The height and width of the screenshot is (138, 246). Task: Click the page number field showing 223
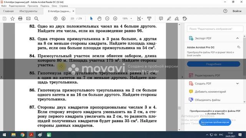pos(72,19)
